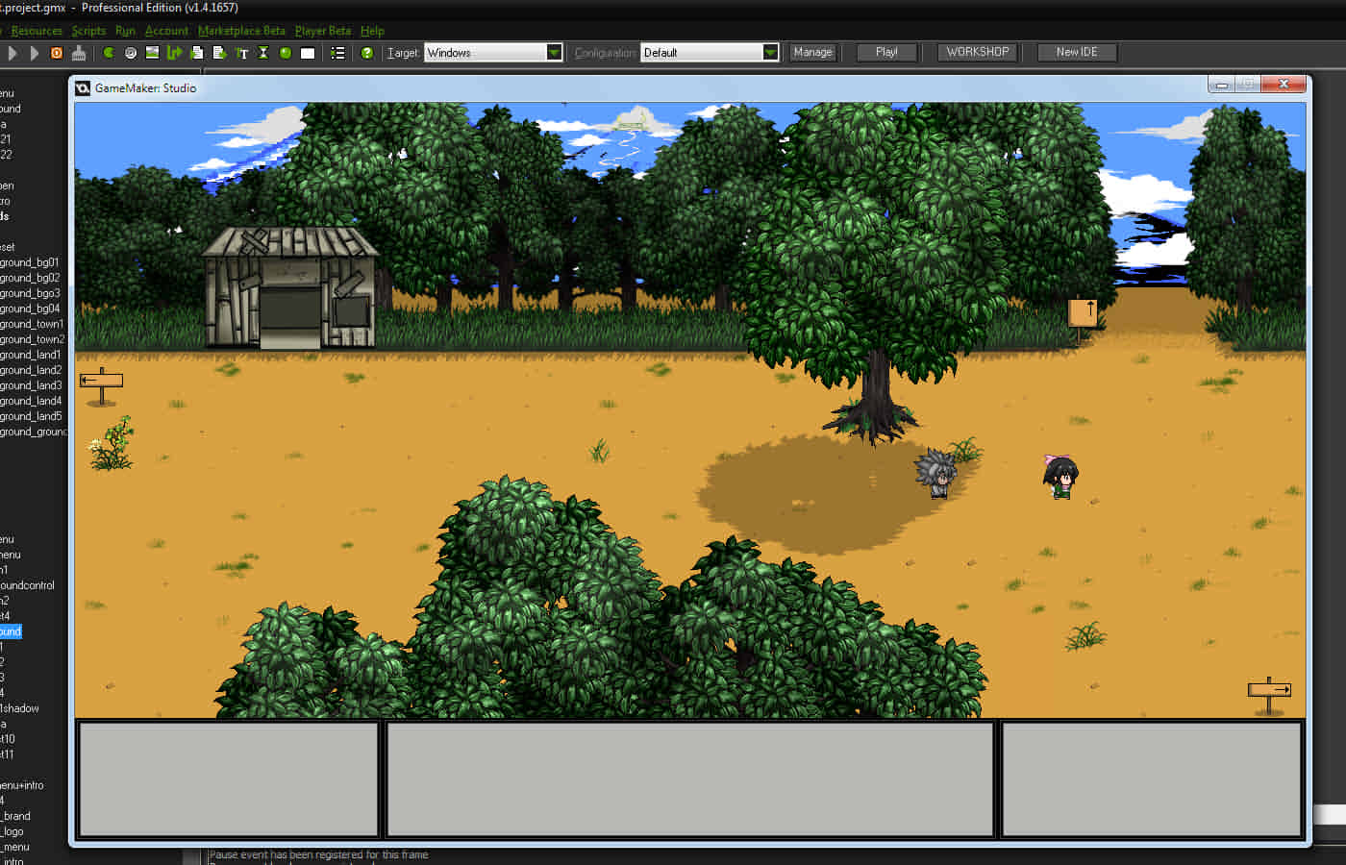This screenshot has width=1346, height=865.
Task: Select the tree item ending in ground_land3
Action: tap(31, 385)
